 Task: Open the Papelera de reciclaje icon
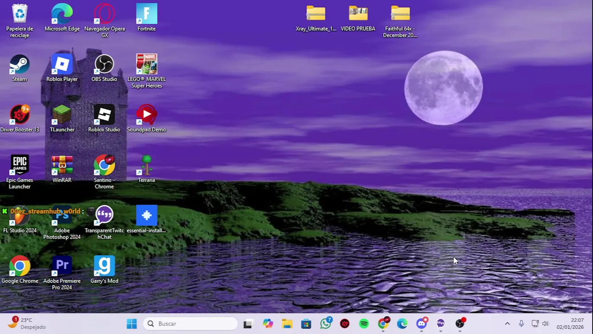(19, 21)
